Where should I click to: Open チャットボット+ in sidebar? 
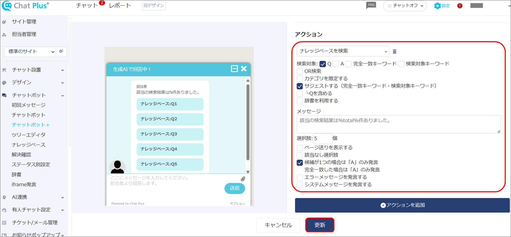[30, 125]
